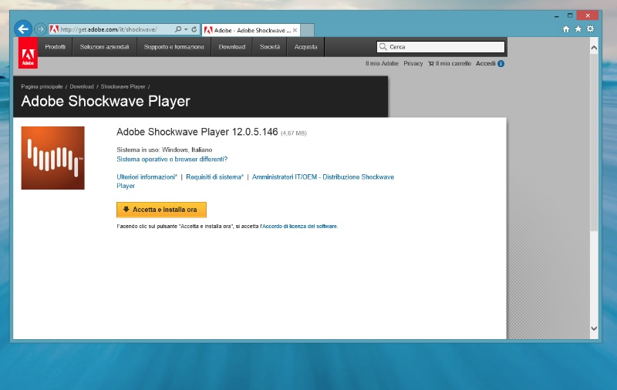Expand the address bar search dropdown arrow

point(187,29)
